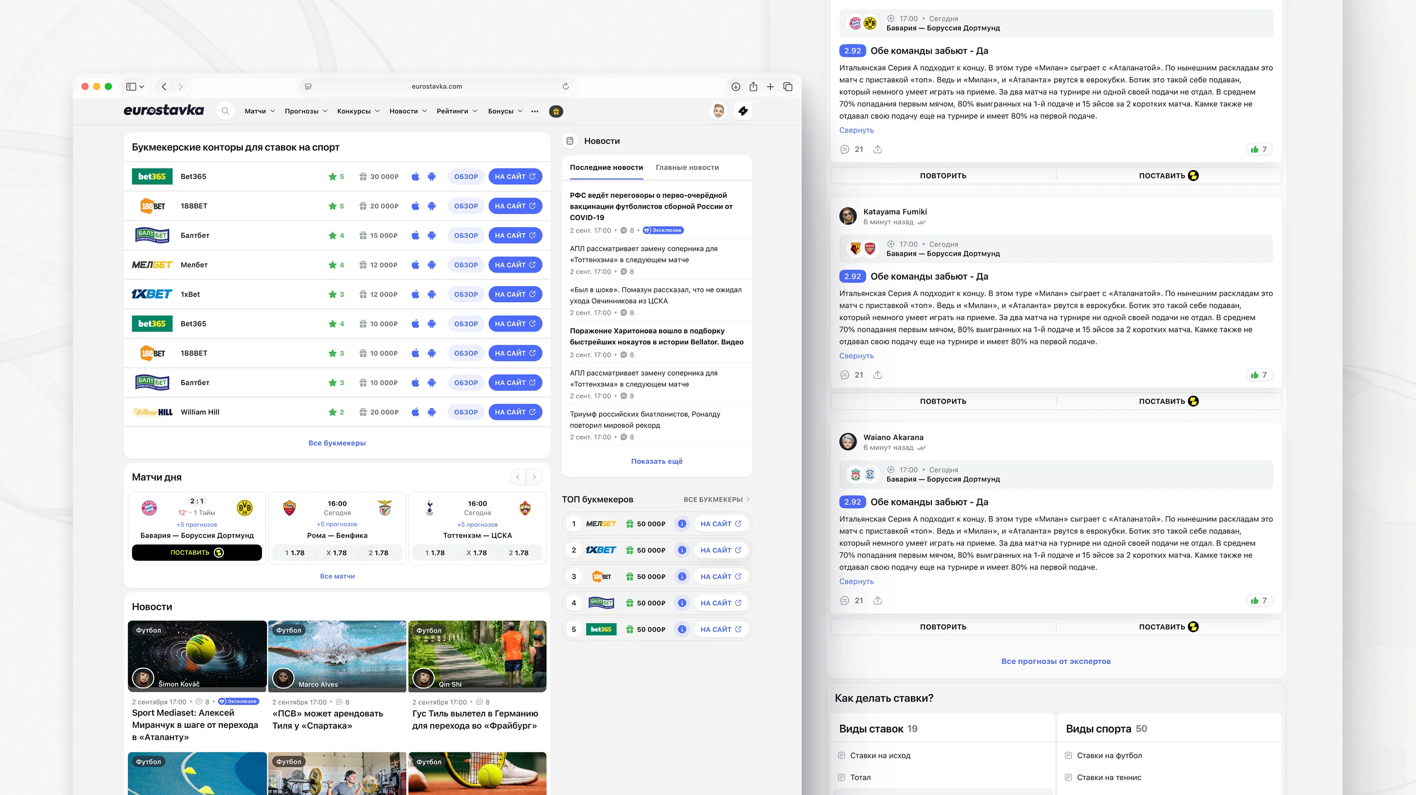This screenshot has height=795, width=1416.
Task: Click Safari share icon in toolbar
Action: click(753, 87)
